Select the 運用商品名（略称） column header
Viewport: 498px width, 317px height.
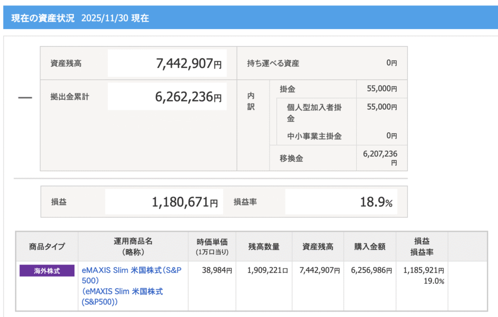coord(133,247)
